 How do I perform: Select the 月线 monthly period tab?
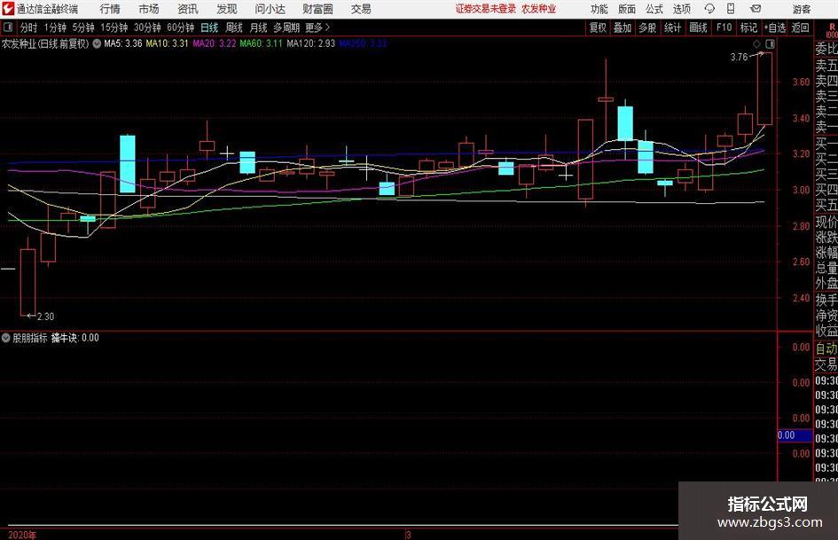(x=259, y=27)
